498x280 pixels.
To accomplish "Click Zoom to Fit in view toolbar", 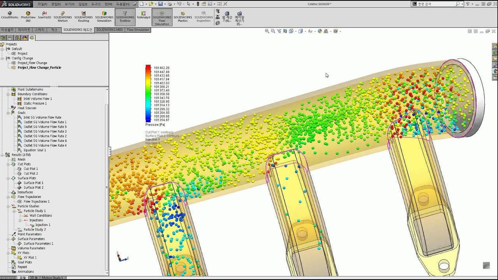I will pyautogui.click(x=267, y=31).
